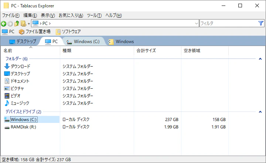The image size is (266, 163).
Task: Click the ミュージック note icon
Action: click(x=7, y=103)
